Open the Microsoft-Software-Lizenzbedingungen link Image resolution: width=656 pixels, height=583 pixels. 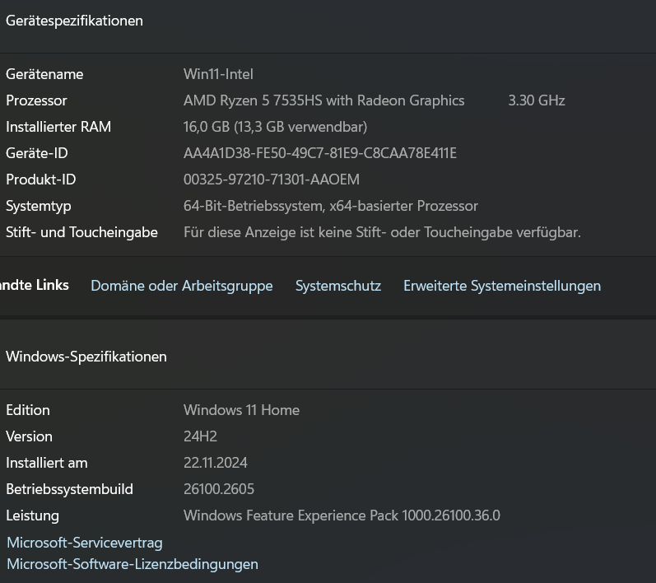133,564
